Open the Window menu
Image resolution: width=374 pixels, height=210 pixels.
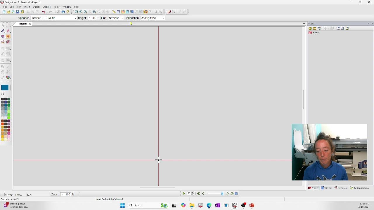point(67,7)
